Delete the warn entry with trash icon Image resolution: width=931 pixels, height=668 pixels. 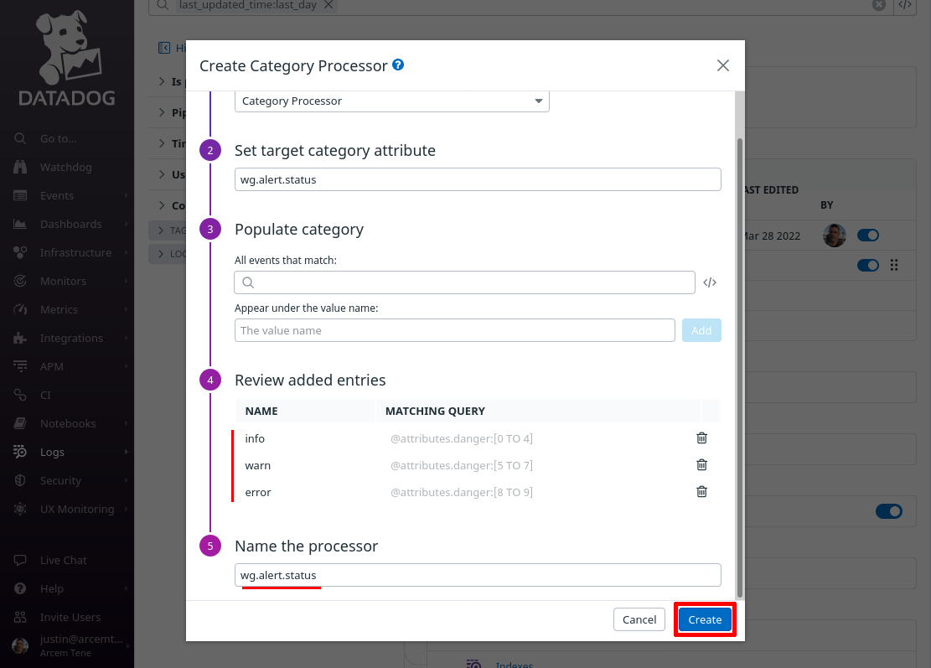click(x=701, y=465)
